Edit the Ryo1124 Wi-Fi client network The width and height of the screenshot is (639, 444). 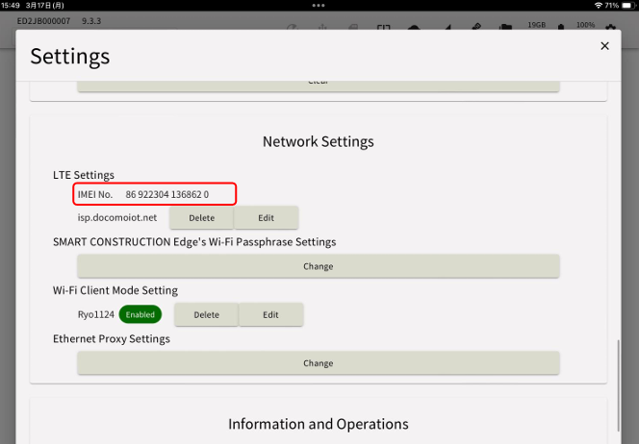pyautogui.click(x=270, y=314)
